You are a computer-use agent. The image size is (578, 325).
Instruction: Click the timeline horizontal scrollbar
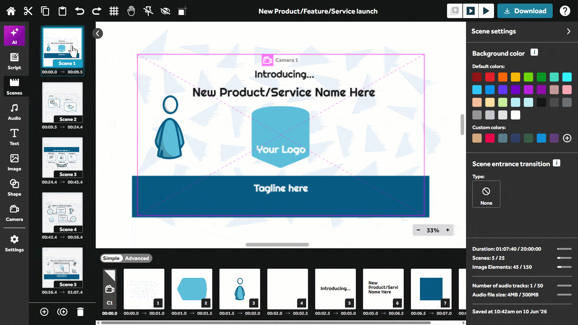(x=266, y=323)
